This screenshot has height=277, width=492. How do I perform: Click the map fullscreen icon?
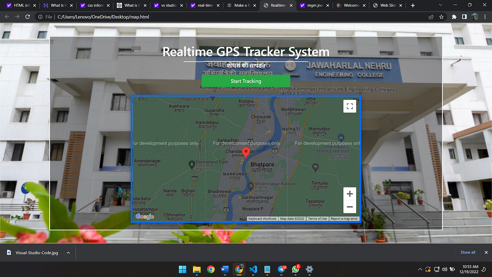click(x=349, y=106)
